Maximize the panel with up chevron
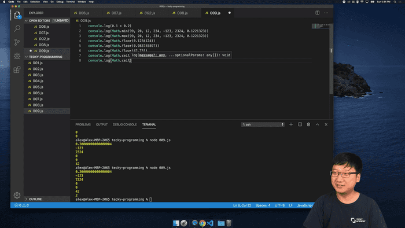 318,124
